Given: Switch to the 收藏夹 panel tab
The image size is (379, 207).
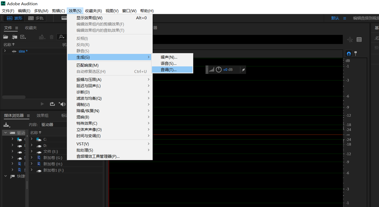Looking at the screenshot, I should tap(31, 28).
